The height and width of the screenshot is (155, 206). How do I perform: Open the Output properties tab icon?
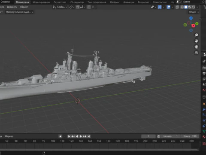(204, 74)
